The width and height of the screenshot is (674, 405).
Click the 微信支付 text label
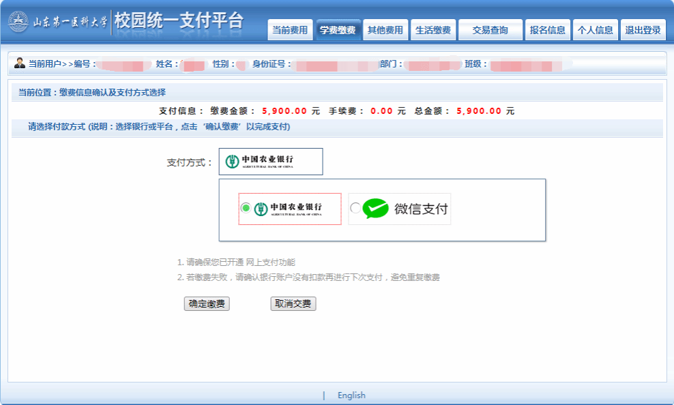click(x=421, y=209)
